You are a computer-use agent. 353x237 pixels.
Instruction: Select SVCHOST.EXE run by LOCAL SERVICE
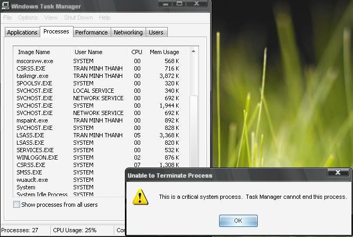98,91
